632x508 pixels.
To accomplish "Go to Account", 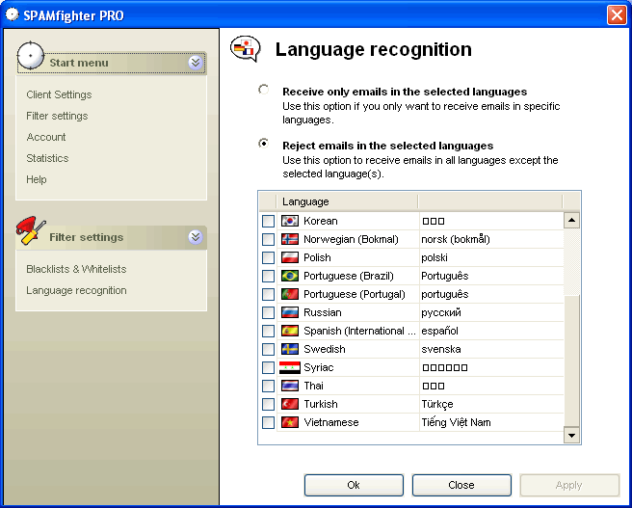I will coord(46,137).
